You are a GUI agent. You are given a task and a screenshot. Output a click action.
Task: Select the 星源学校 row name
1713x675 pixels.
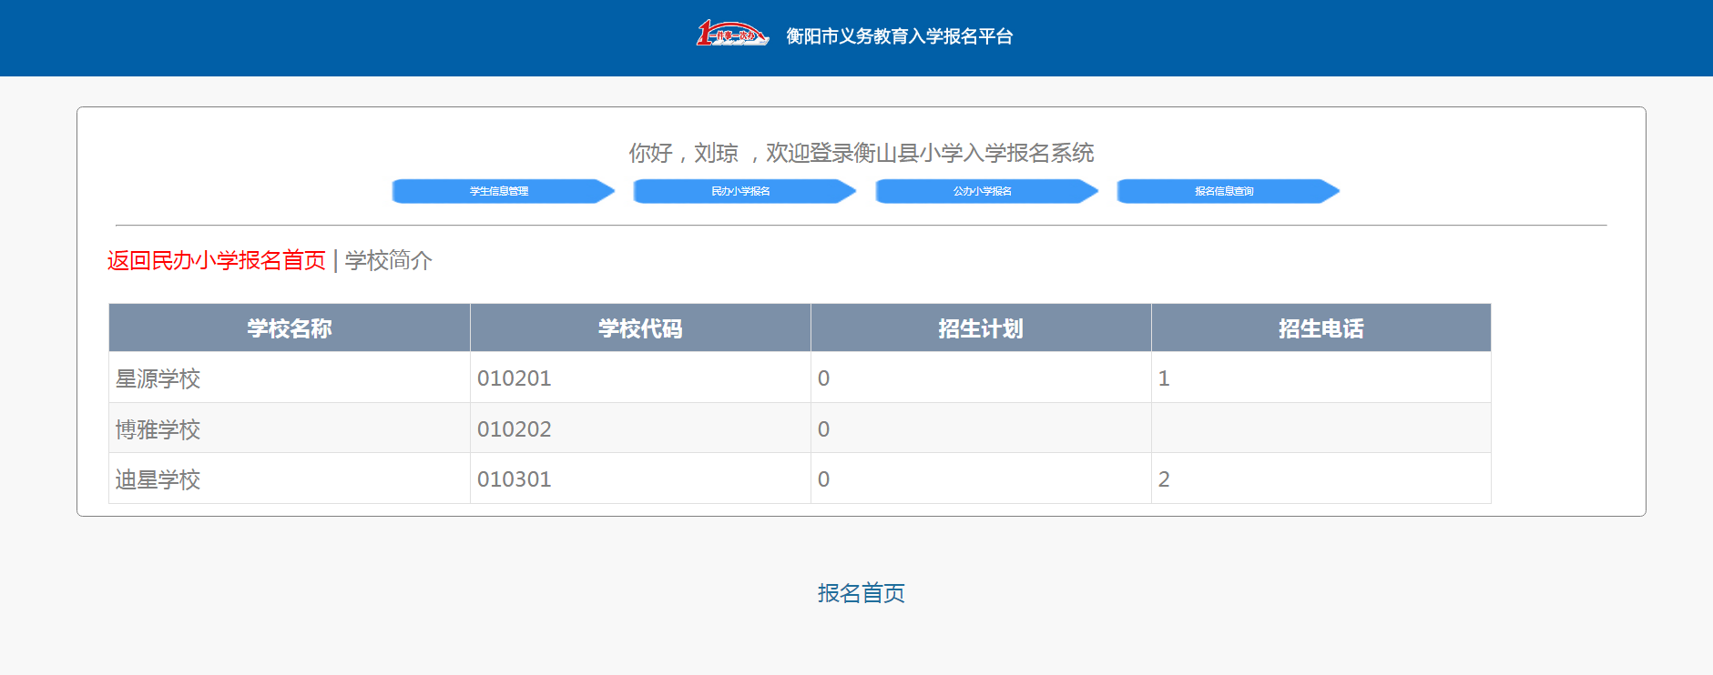(x=158, y=378)
